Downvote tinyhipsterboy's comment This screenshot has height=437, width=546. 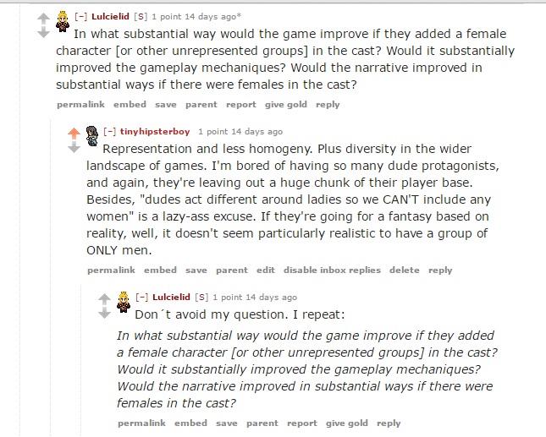pyautogui.click(x=74, y=147)
